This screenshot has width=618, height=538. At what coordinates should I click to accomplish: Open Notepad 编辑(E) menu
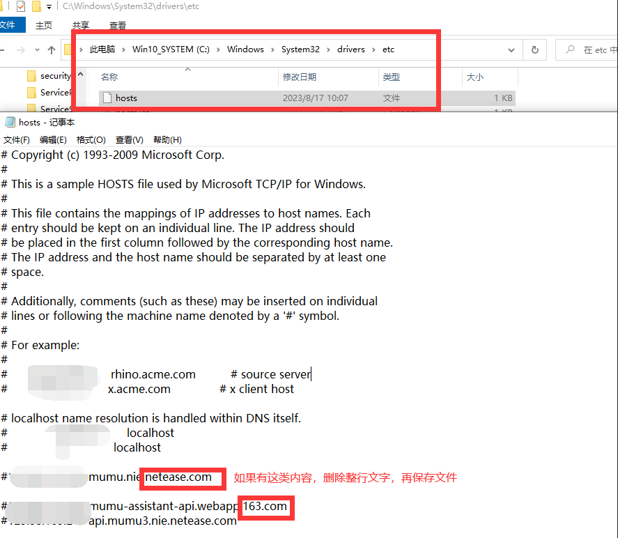pos(53,140)
